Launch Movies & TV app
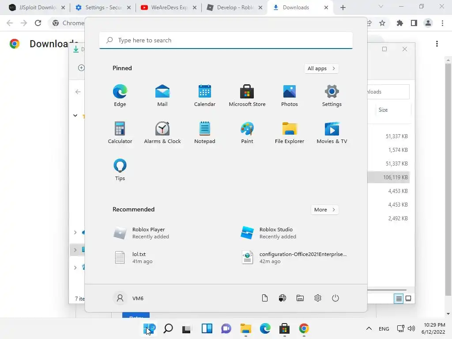 332,132
